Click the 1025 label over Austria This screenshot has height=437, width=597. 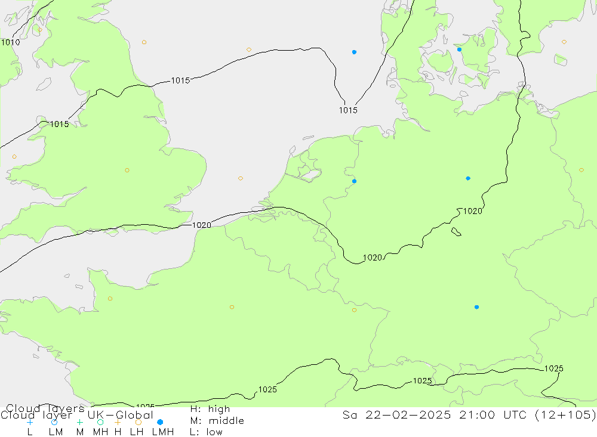tap(553, 368)
